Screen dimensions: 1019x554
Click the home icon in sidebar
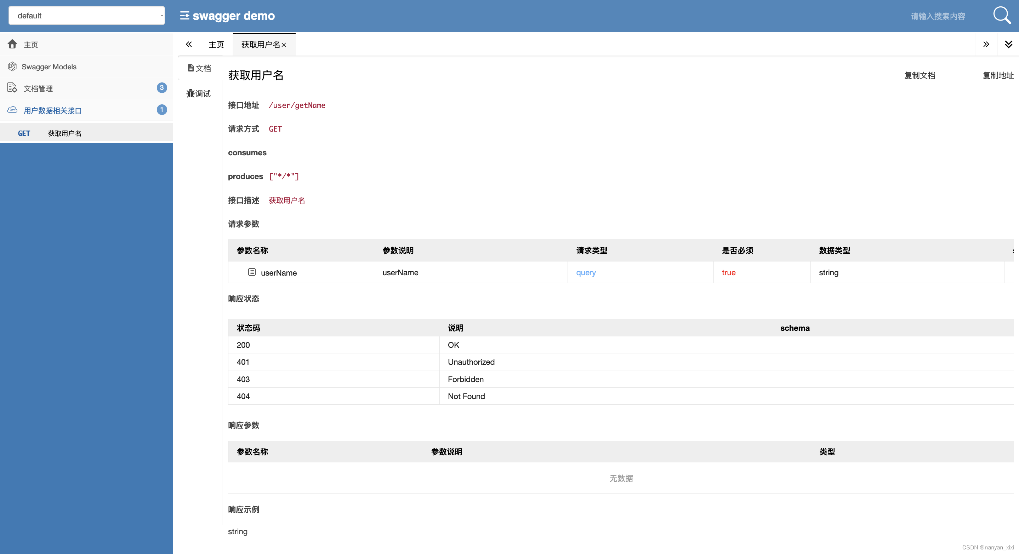point(12,44)
